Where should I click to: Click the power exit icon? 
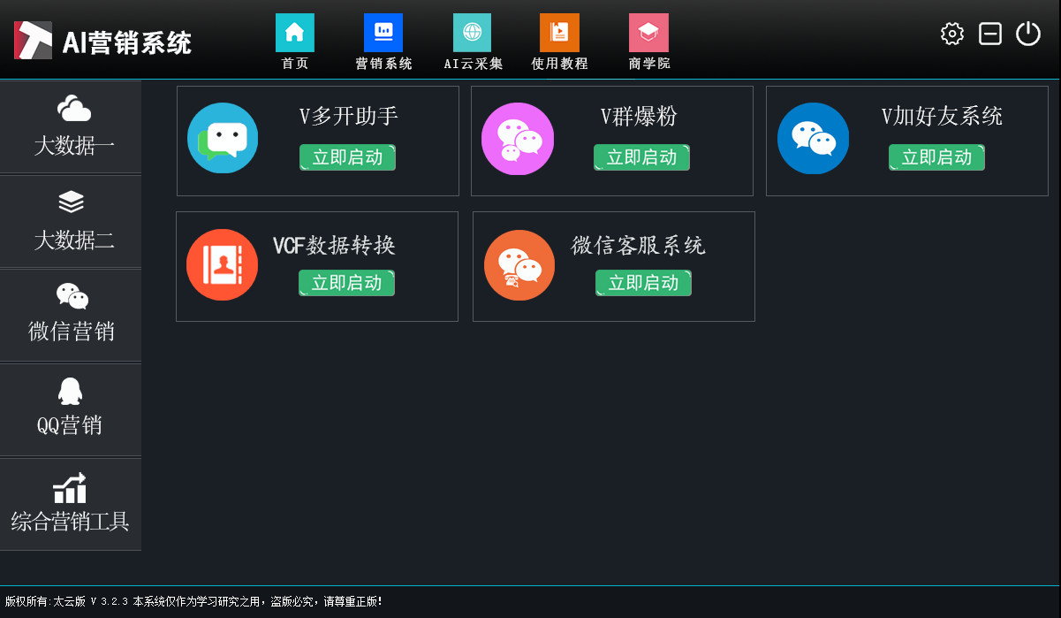(1028, 34)
